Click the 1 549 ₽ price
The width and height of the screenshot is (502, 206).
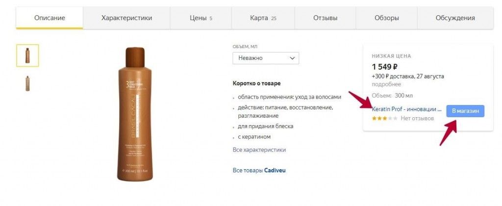(384, 67)
